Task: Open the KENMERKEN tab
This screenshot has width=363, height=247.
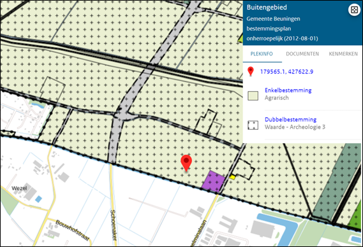Action: [343, 54]
